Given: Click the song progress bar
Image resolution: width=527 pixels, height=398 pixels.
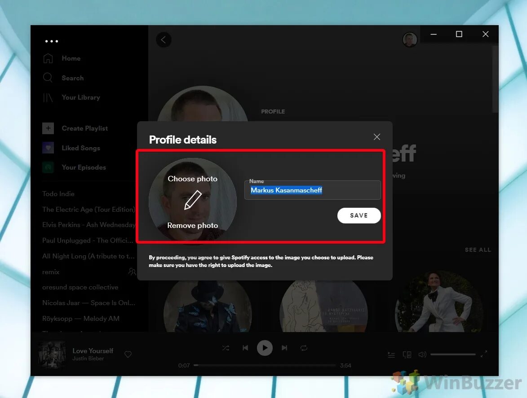Looking at the screenshot, I should (x=265, y=365).
